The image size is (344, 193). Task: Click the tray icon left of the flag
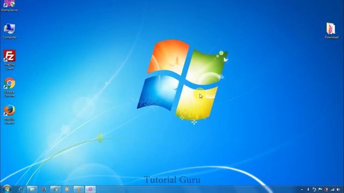tap(314, 189)
